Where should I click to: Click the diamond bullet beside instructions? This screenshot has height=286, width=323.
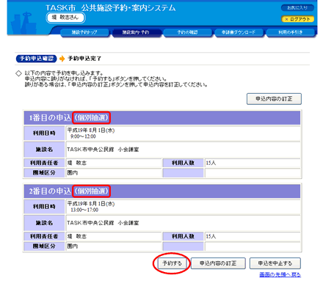18,73
